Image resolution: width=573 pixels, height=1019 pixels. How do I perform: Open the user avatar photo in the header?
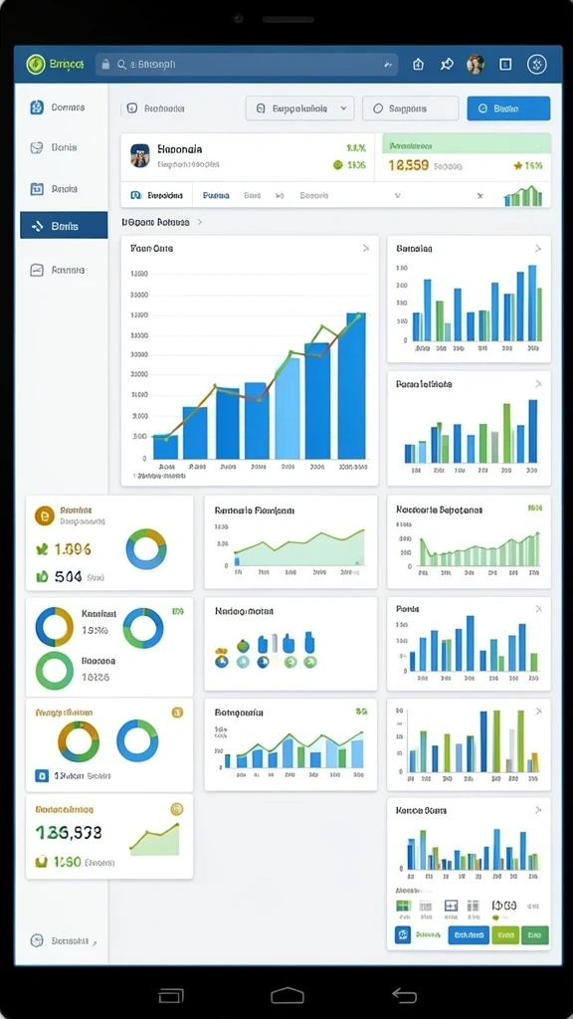point(477,65)
